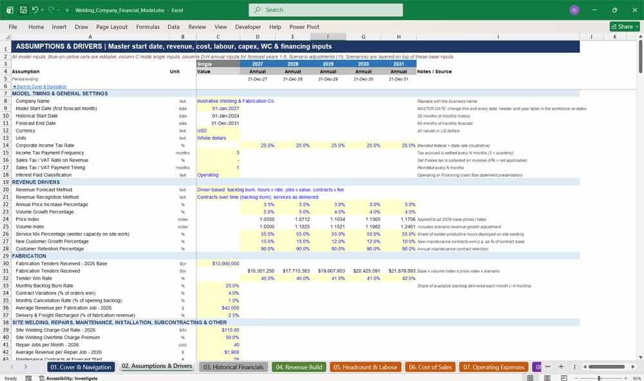Open the Page Layout tab
Viewport: 644px width, 381px height.
[111, 26]
